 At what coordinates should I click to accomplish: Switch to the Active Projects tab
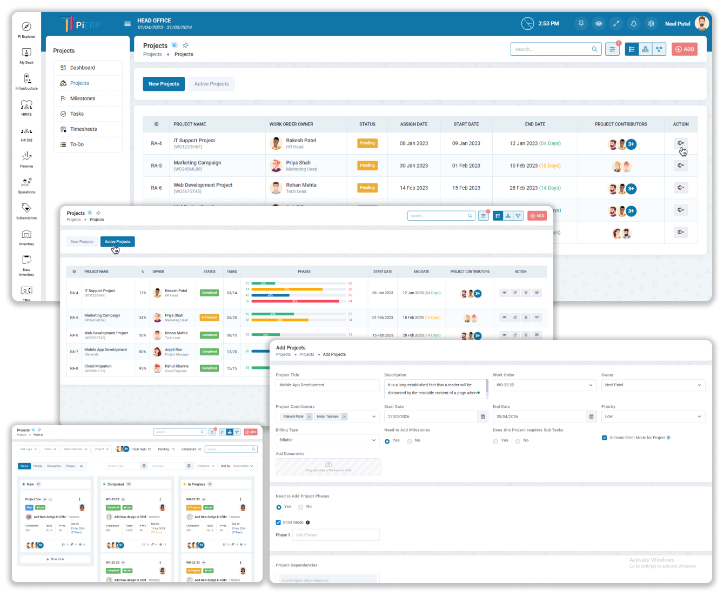[x=211, y=84]
